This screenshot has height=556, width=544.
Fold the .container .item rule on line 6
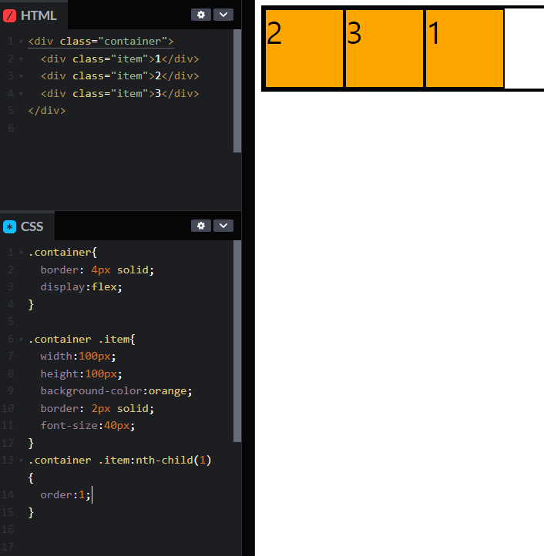[x=21, y=340]
